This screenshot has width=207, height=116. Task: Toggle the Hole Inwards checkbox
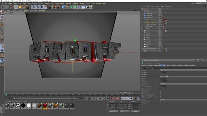coord(160,91)
